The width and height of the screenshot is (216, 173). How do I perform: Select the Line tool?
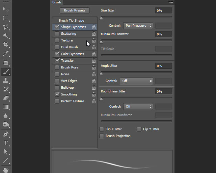[x=6, y=161]
